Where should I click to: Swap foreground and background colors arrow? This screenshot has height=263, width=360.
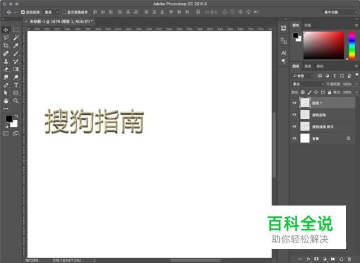coord(16,116)
